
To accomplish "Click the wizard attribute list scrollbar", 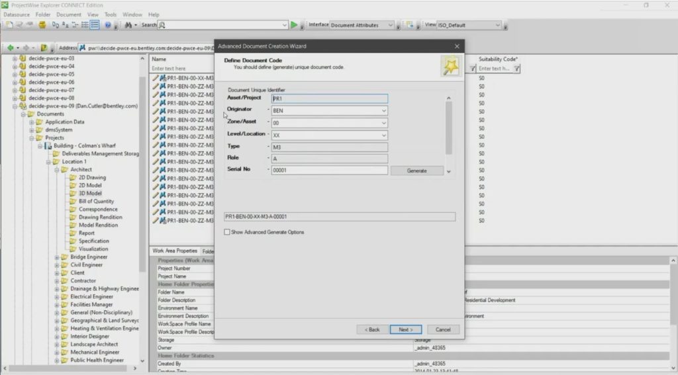I will [448, 128].
